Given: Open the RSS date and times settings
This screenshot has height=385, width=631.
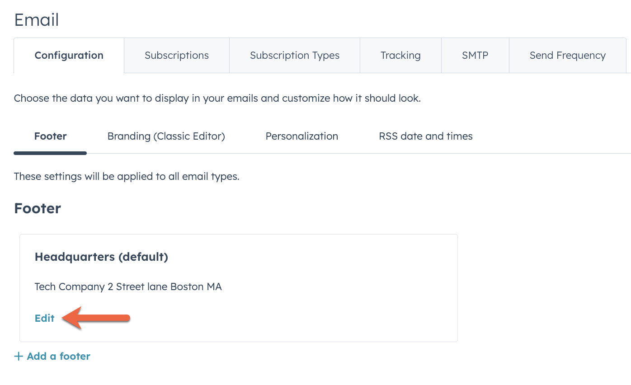Looking at the screenshot, I should 425,136.
